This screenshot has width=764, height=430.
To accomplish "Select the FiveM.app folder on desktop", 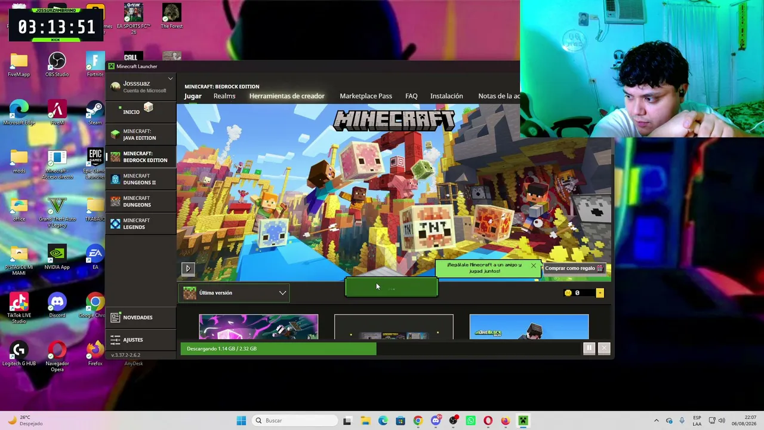I will (x=19, y=65).
